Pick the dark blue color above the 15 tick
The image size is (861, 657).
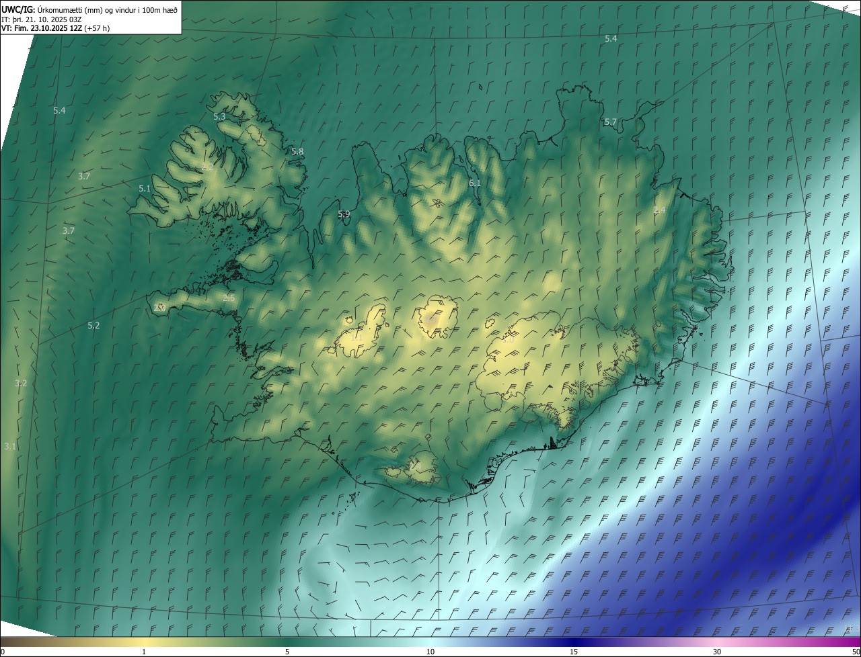[x=574, y=642]
